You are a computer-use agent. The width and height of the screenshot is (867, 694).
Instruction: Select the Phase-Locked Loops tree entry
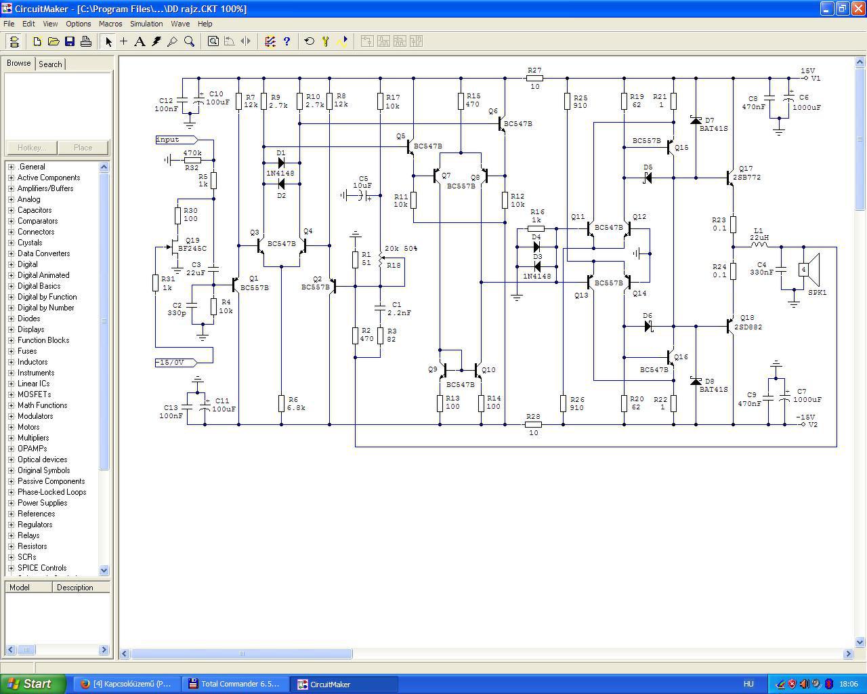coord(51,492)
